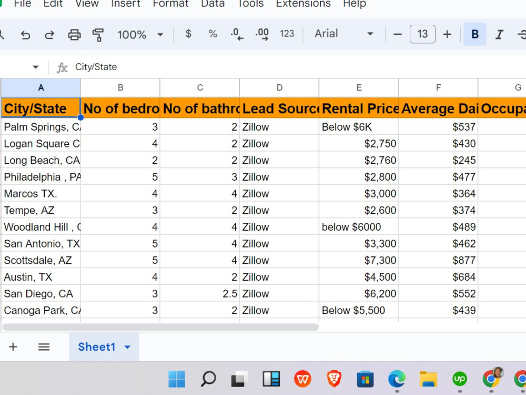Open the Format menu
The width and height of the screenshot is (526, 395).
coord(170,4)
